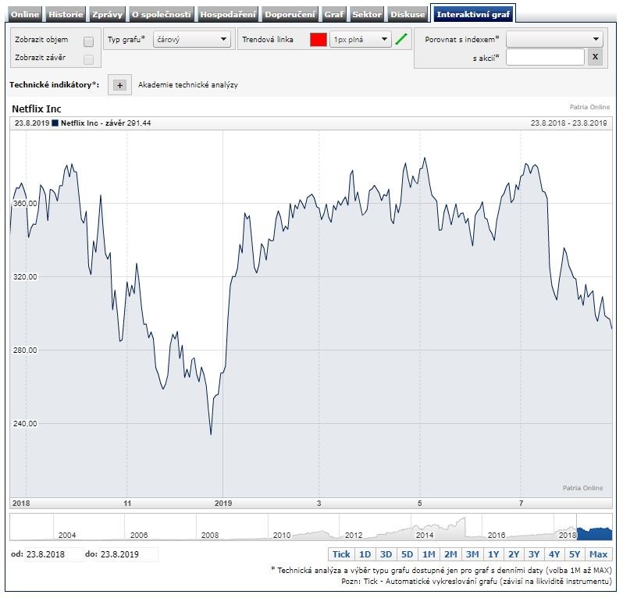The image size is (623, 598).
Task: Open Akademie technické analýzy link
Action: pos(188,85)
